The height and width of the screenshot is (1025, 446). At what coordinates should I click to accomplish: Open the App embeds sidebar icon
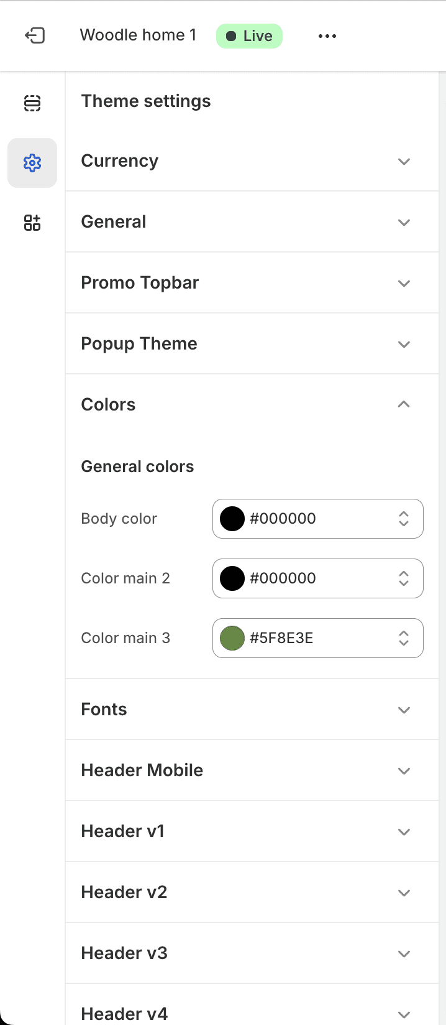32,223
